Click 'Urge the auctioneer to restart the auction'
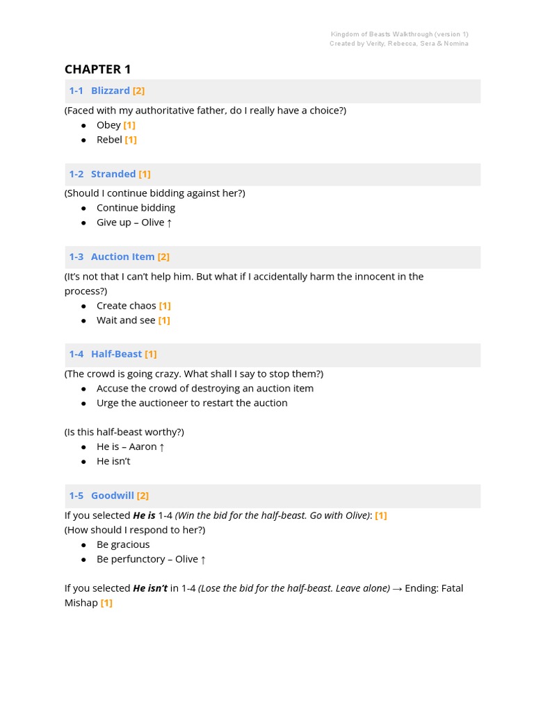Screen dimensions: 534x712 (192, 403)
